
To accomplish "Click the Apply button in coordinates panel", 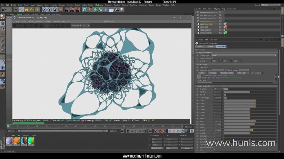I will point(187,148).
